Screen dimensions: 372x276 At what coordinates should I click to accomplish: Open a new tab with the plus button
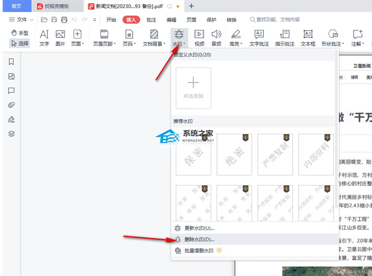(x=191, y=6)
